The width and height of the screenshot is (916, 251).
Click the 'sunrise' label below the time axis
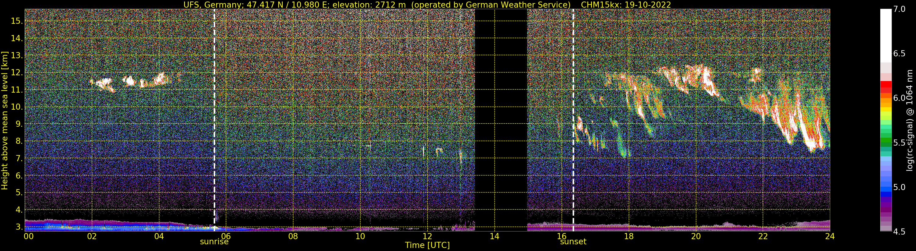click(214, 242)
